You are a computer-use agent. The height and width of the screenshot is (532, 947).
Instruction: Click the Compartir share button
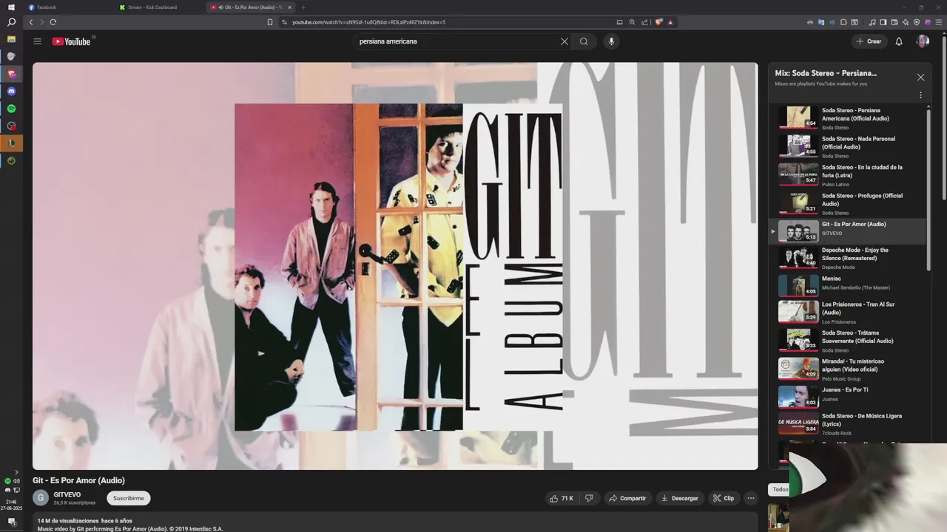[627, 498]
